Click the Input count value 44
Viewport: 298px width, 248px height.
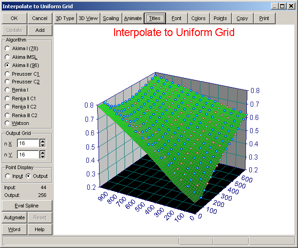coord(43,187)
